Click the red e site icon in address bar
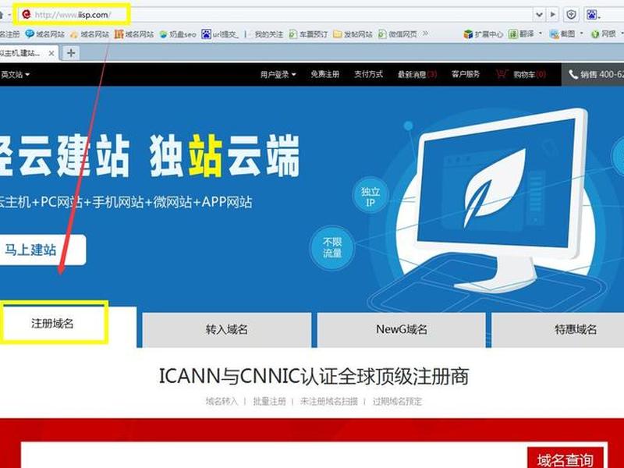 [x=27, y=15]
